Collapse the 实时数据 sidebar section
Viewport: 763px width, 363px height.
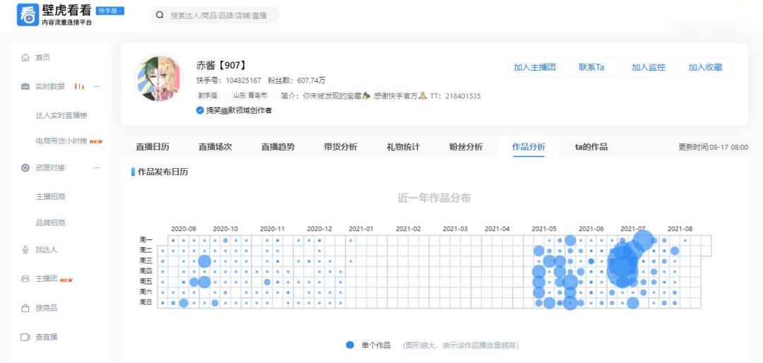point(96,87)
